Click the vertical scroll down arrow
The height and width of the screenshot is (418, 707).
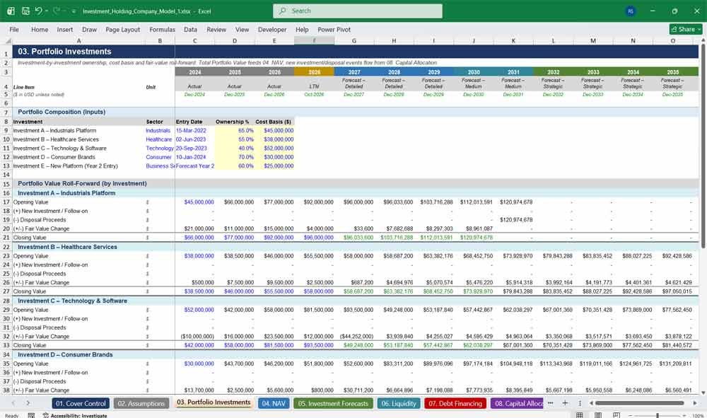click(703, 393)
